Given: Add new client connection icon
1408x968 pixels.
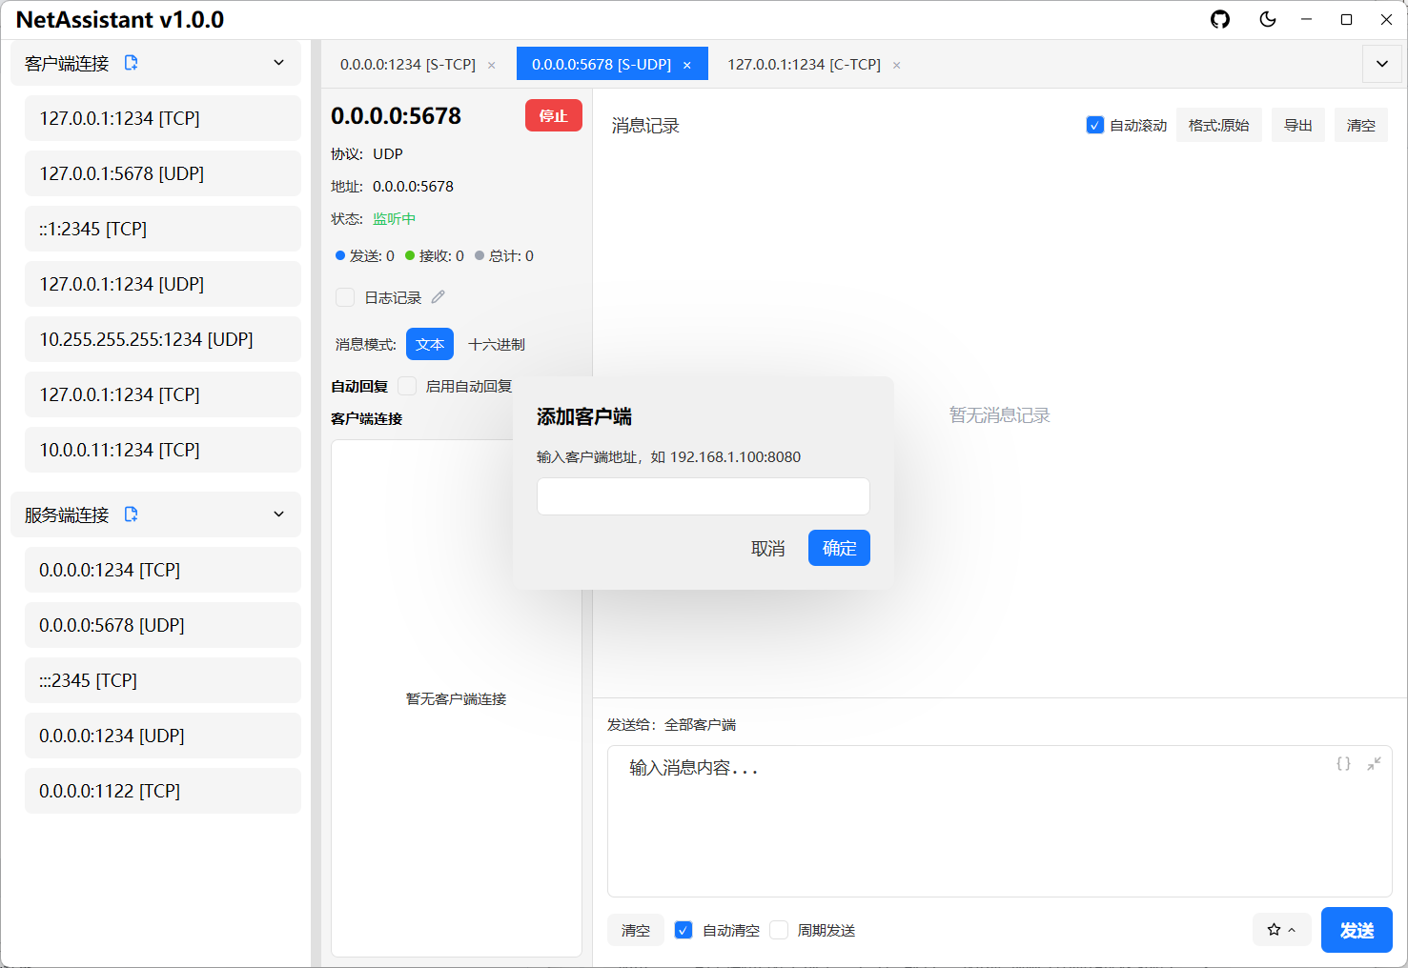Looking at the screenshot, I should (x=132, y=63).
